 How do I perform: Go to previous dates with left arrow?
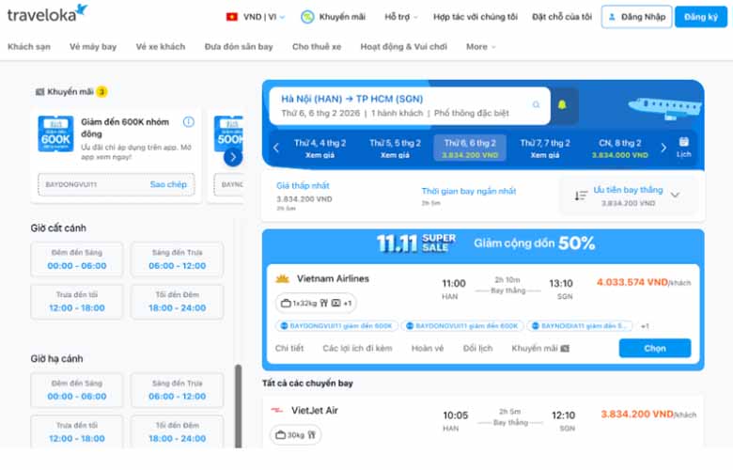275,148
